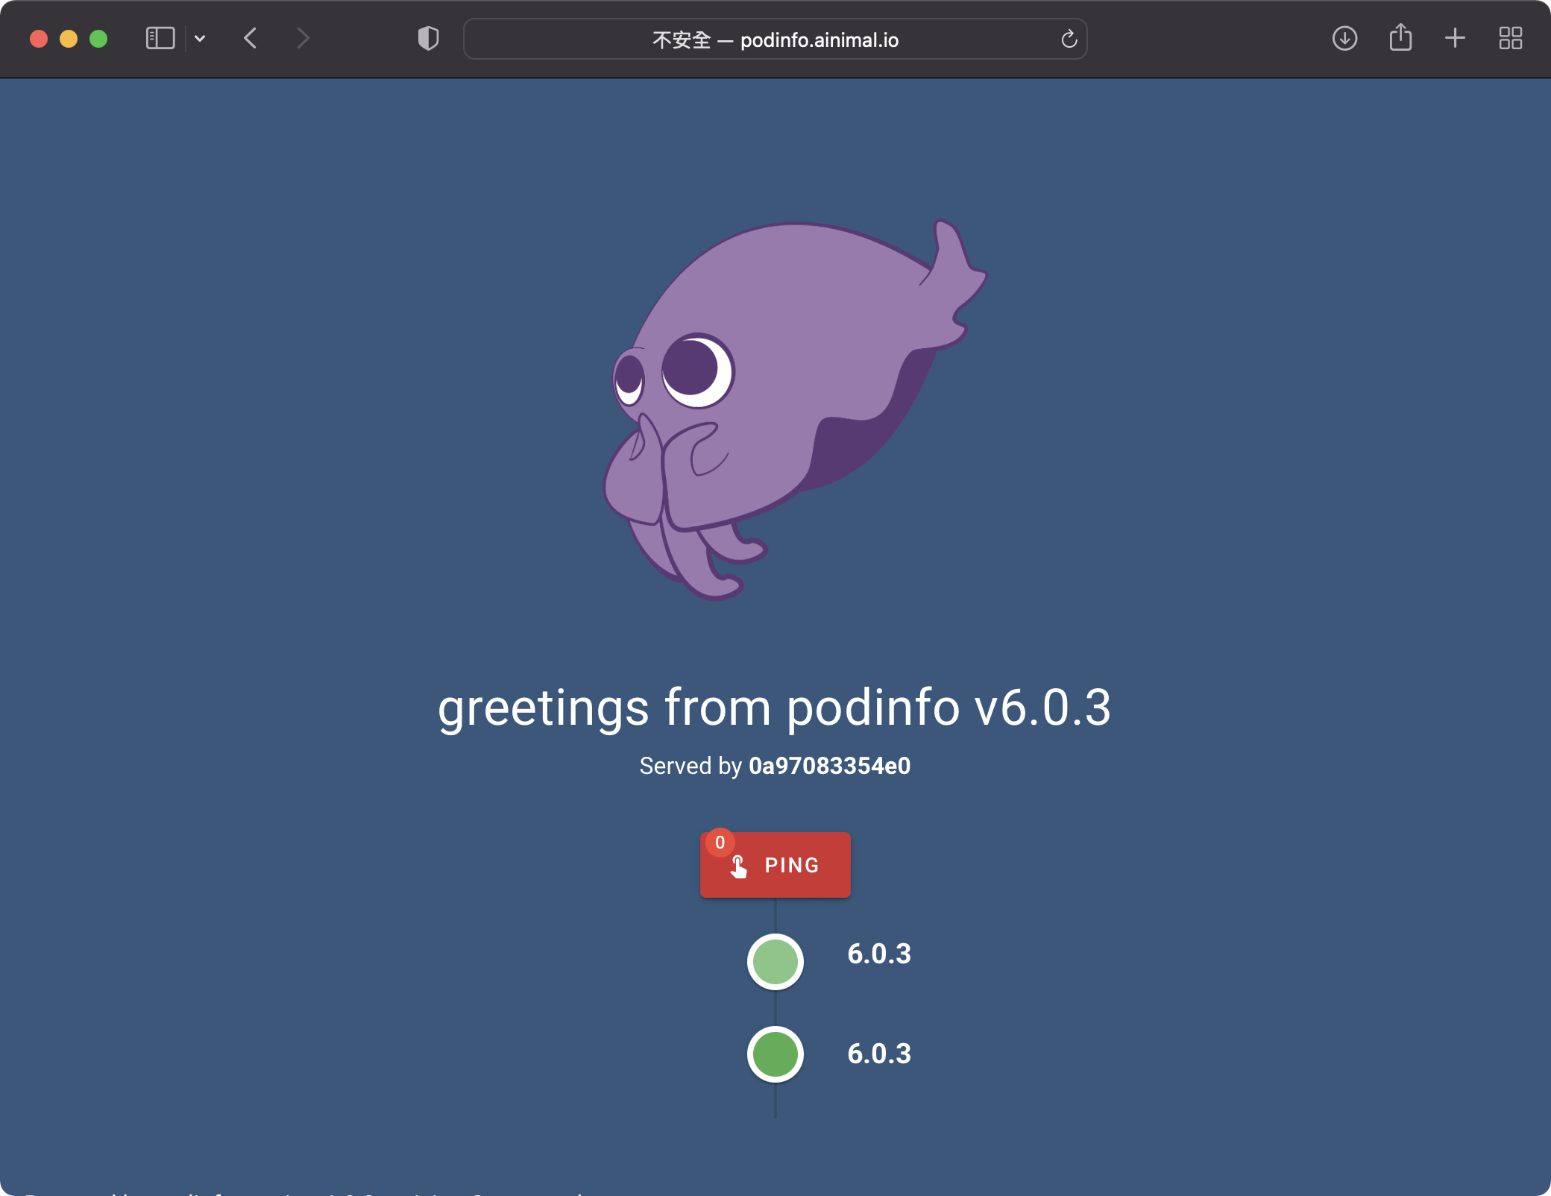Screen dimensions: 1551x1196
Task: Click the podinfo.ainimal.io address bar
Action: click(x=775, y=40)
